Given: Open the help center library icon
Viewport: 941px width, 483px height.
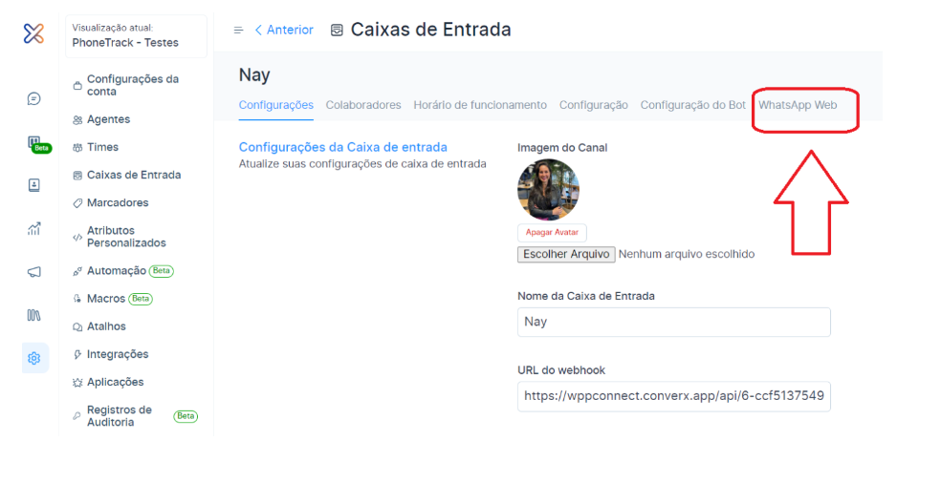Looking at the screenshot, I should click(34, 315).
